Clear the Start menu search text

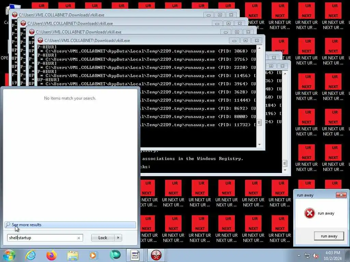(x=79, y=238)
